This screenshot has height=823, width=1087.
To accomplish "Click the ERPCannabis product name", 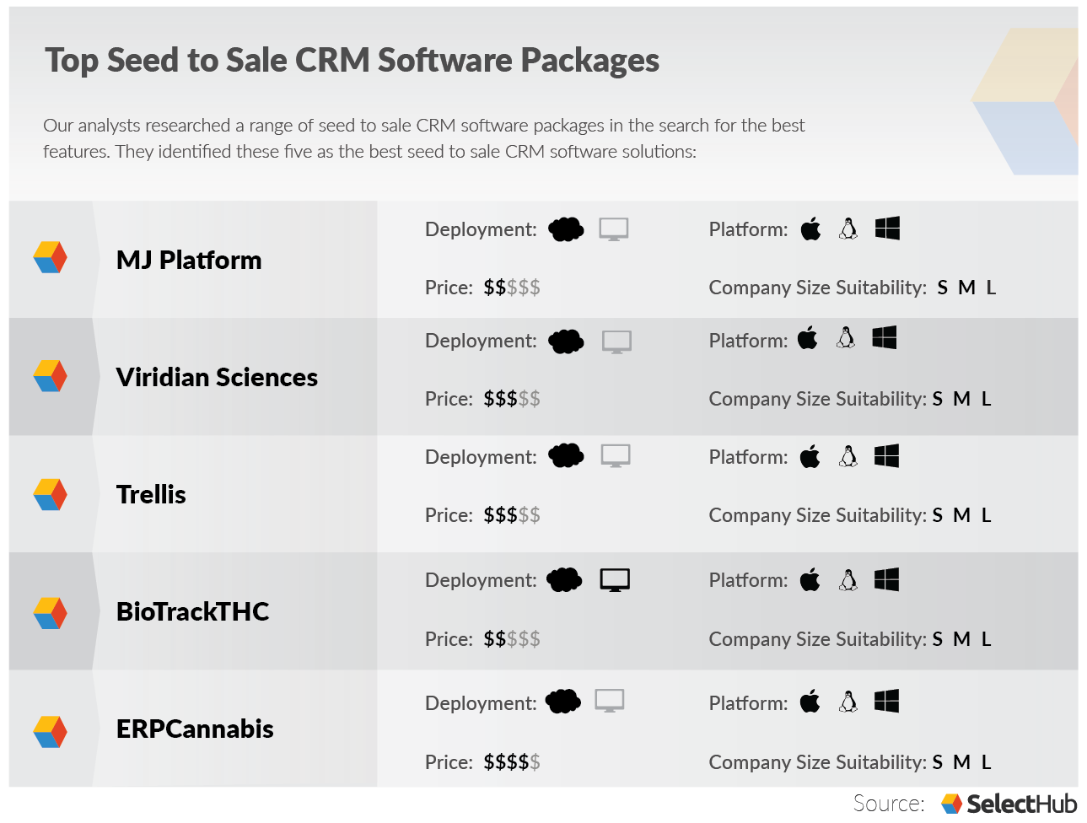I will [195, 729].
